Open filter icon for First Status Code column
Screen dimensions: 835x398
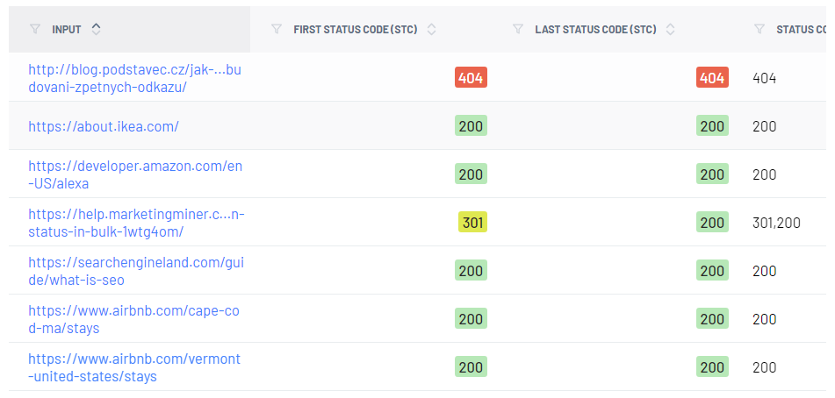[277, 29]
